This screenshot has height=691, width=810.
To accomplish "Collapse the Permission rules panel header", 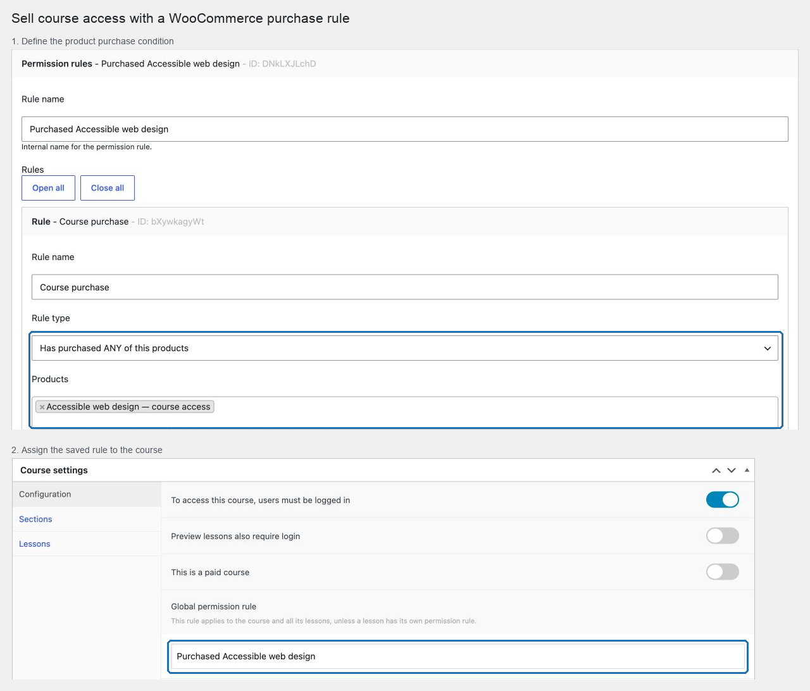I will [405, 64].
